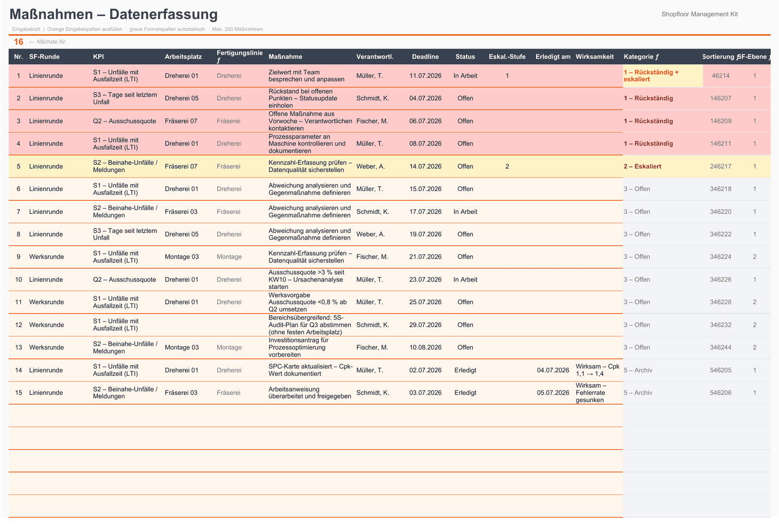Select the 'Wirksam – Cpk 1,1 → 1,4' cell
This screenshot has height=526, width=779.
[599, 370]
